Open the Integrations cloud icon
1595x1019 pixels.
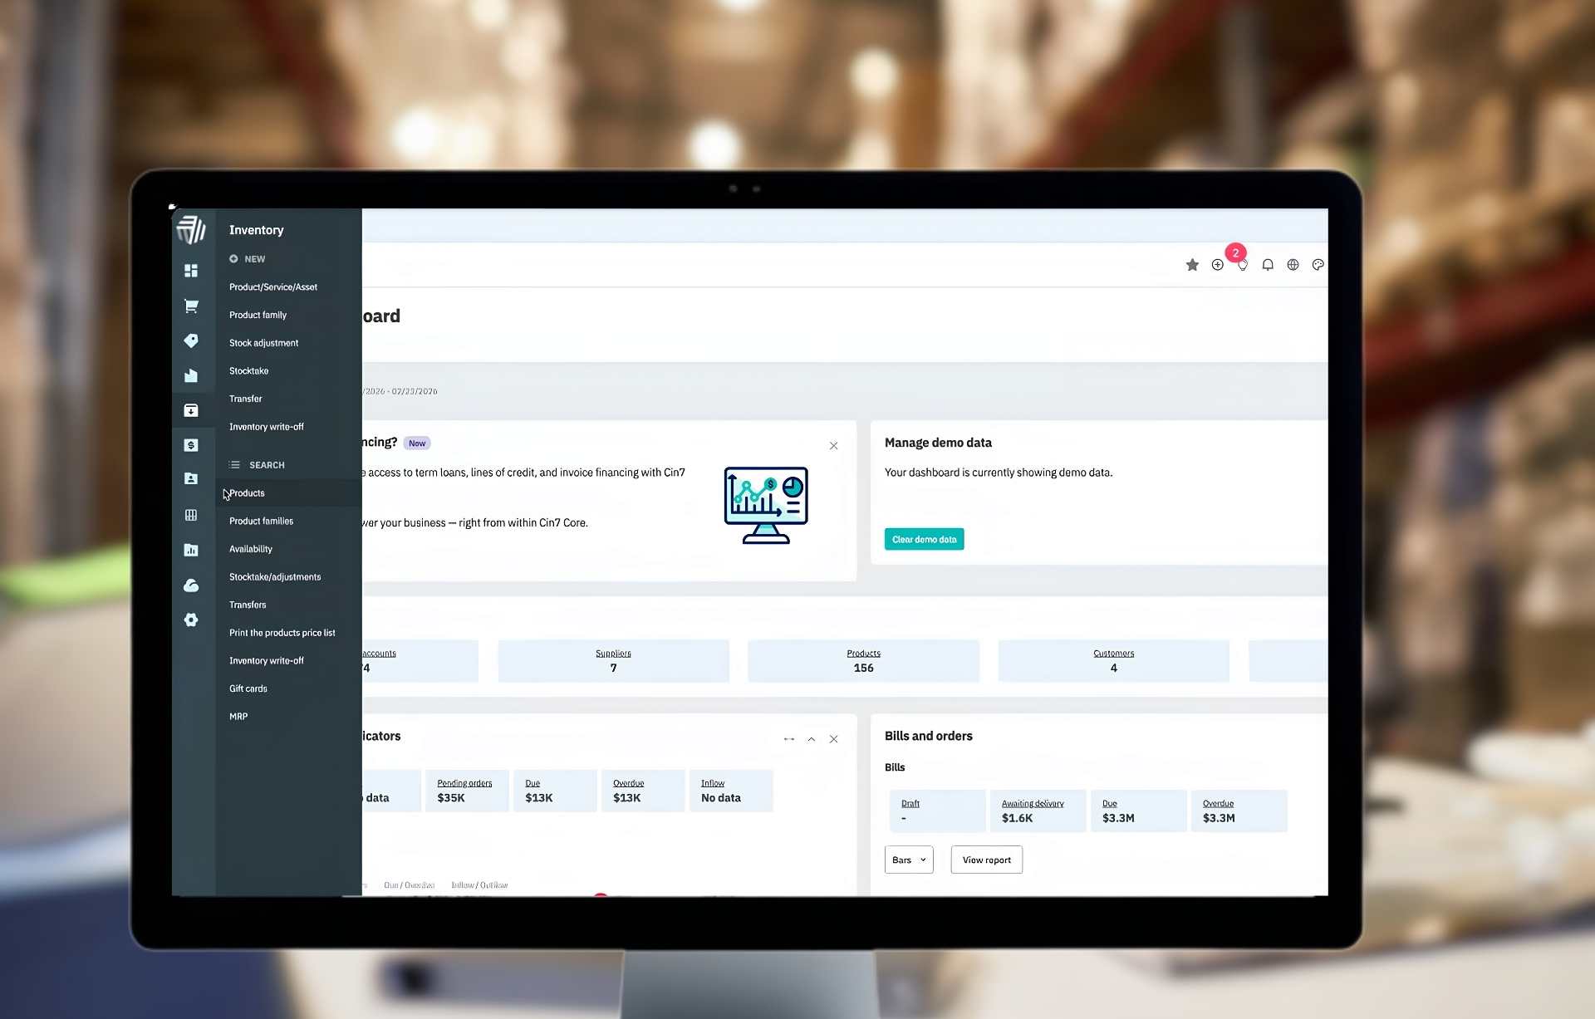pyautogui.click(x=191, y=585)
